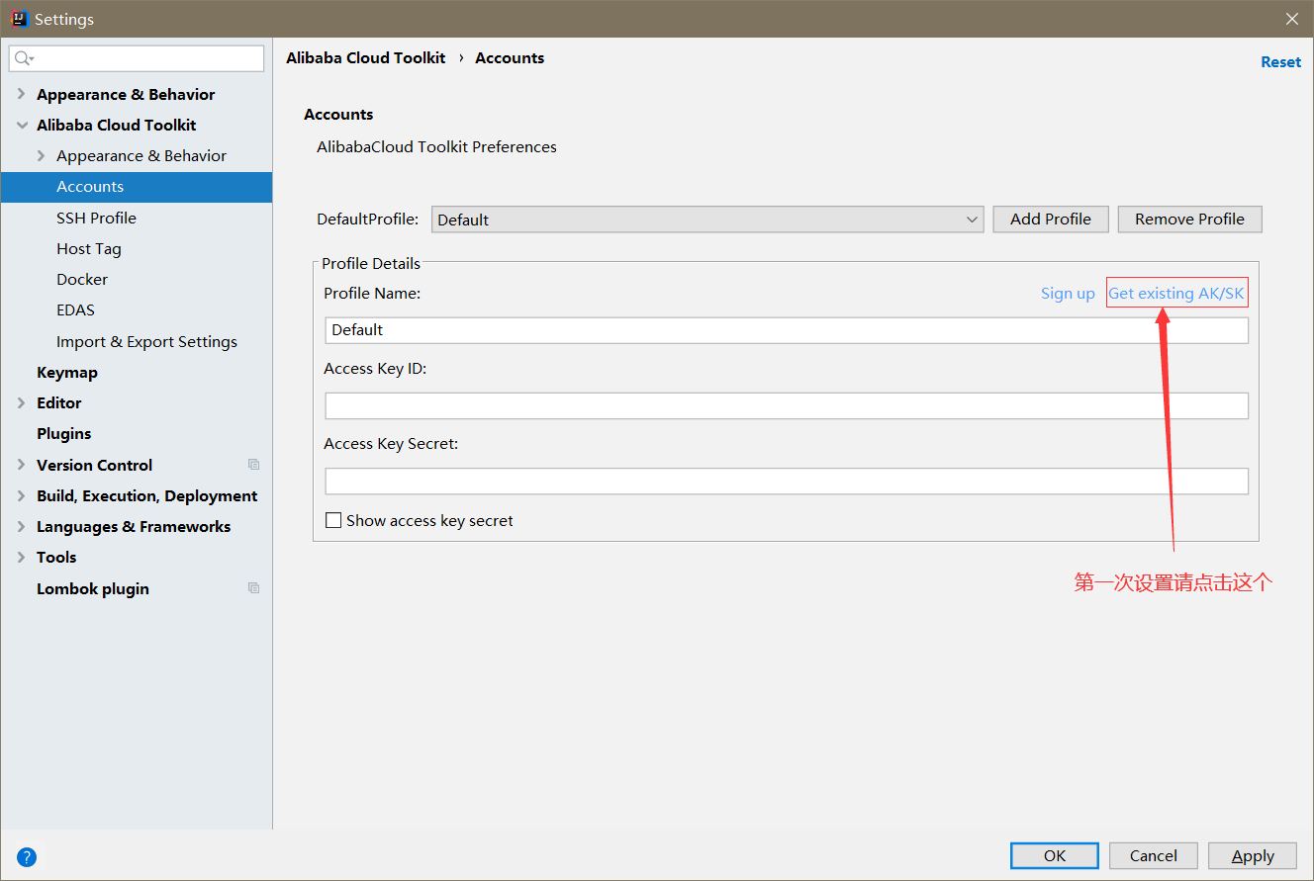Screen dimensions: 1314x881
Task: Click the Get existing AK/SK link
Action: 1176,293
